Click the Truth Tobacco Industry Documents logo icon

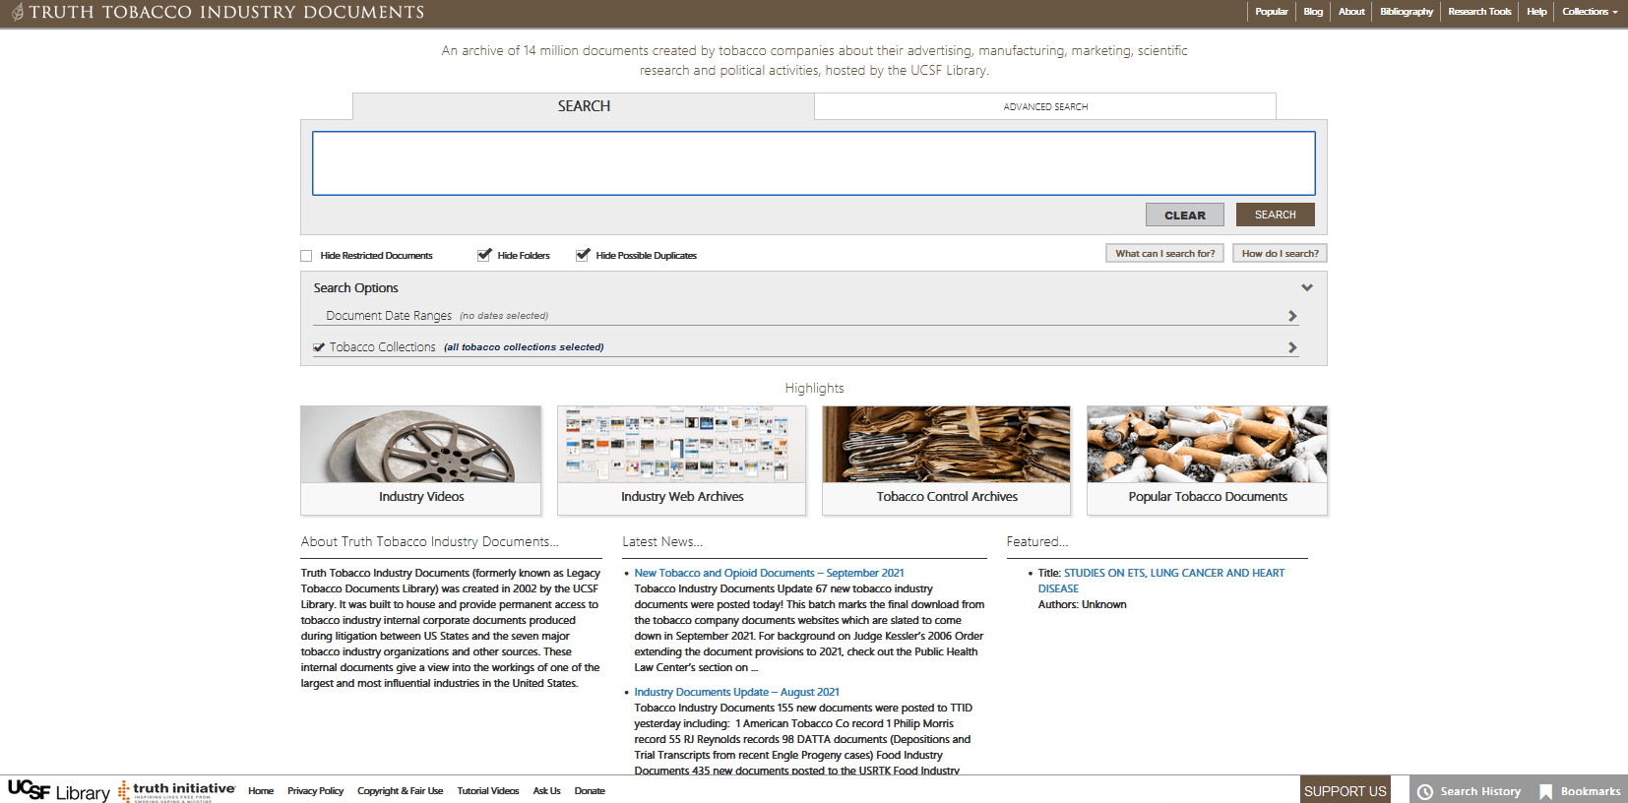pos(17,13)
